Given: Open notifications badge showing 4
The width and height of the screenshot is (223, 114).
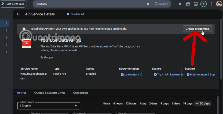Looking at the screenshot, I should tap(203, 4).
